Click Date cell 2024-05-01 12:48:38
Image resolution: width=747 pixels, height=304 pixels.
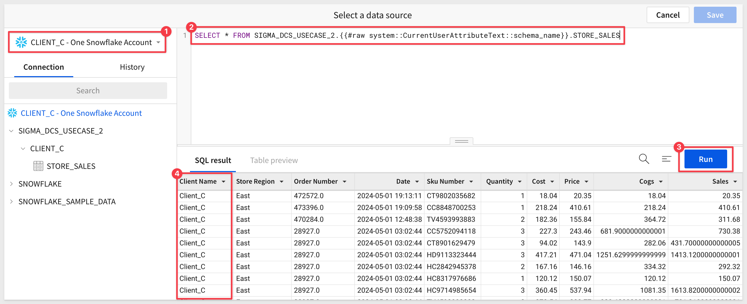point(389,219)
